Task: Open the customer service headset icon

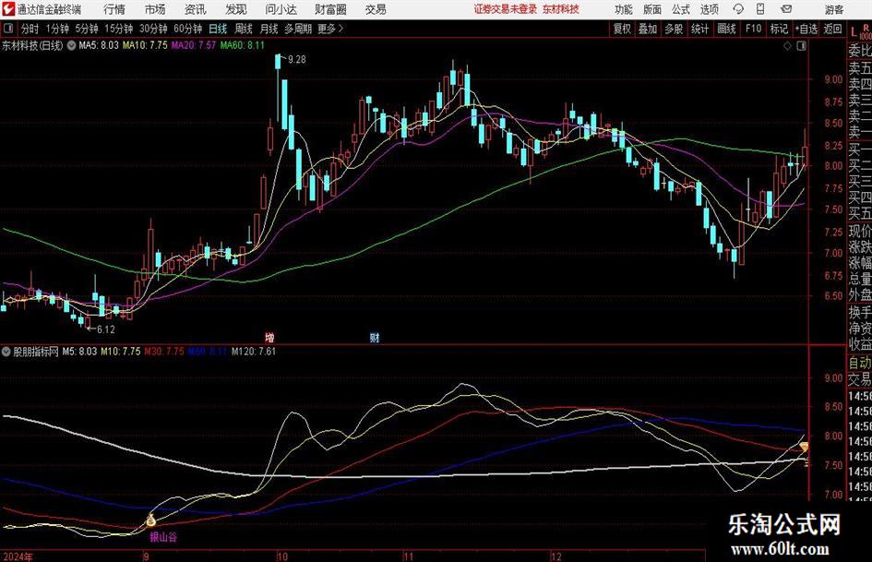Action: coord(738,9)
